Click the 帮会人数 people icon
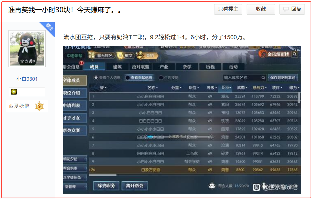312x199 pixels. [212, 186]
